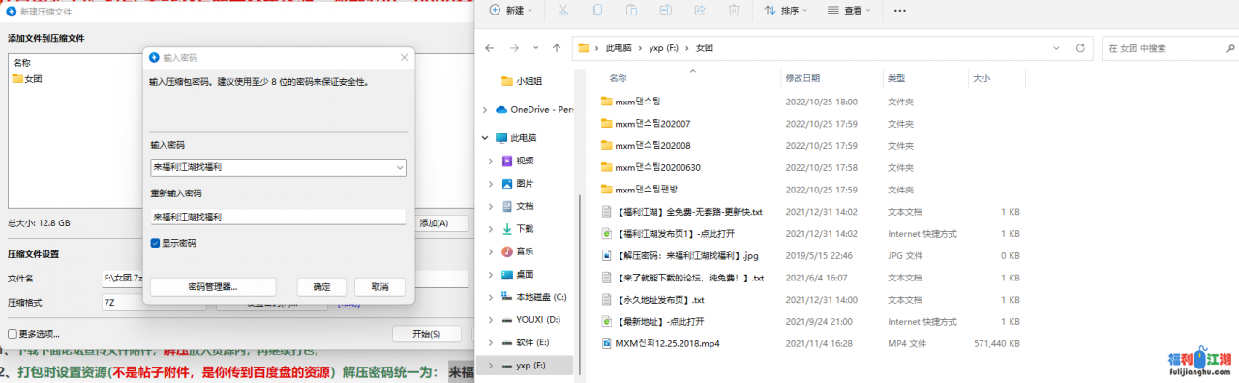Navigate back with the left arrow
This screenshot has height=383, width=1239.
pyautogui.click(x=490, y=47)
